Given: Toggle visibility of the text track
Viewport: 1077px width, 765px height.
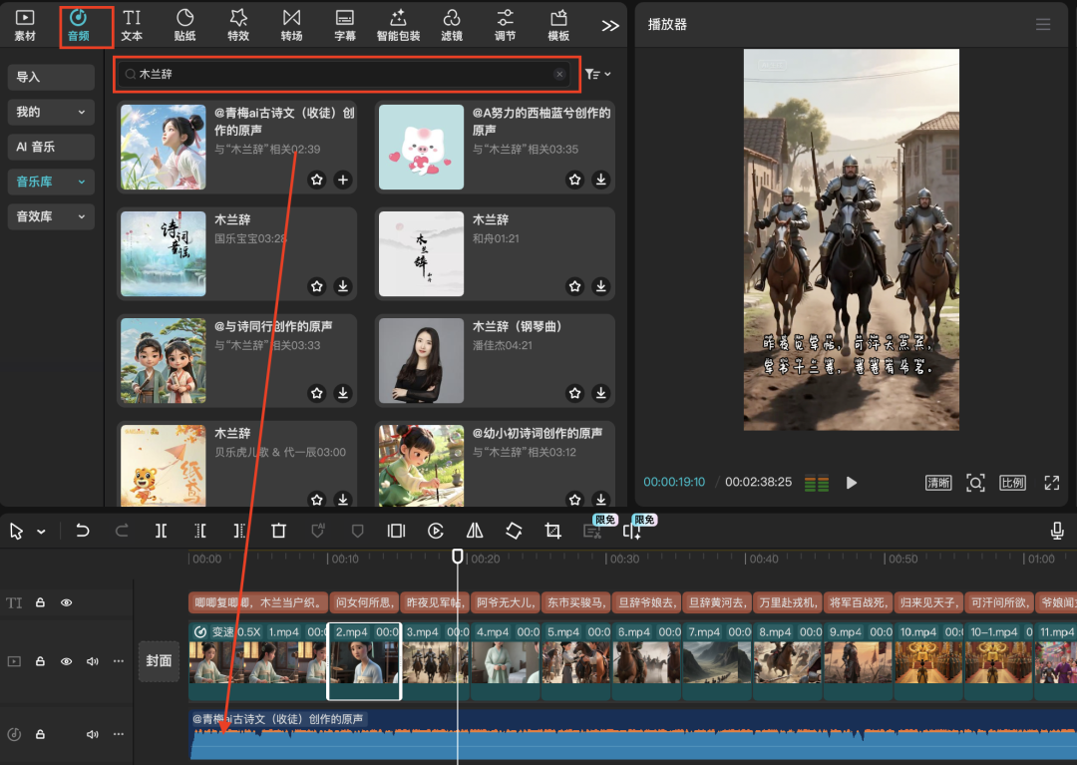Looking at the screenshot, I should tap(67, 603).
